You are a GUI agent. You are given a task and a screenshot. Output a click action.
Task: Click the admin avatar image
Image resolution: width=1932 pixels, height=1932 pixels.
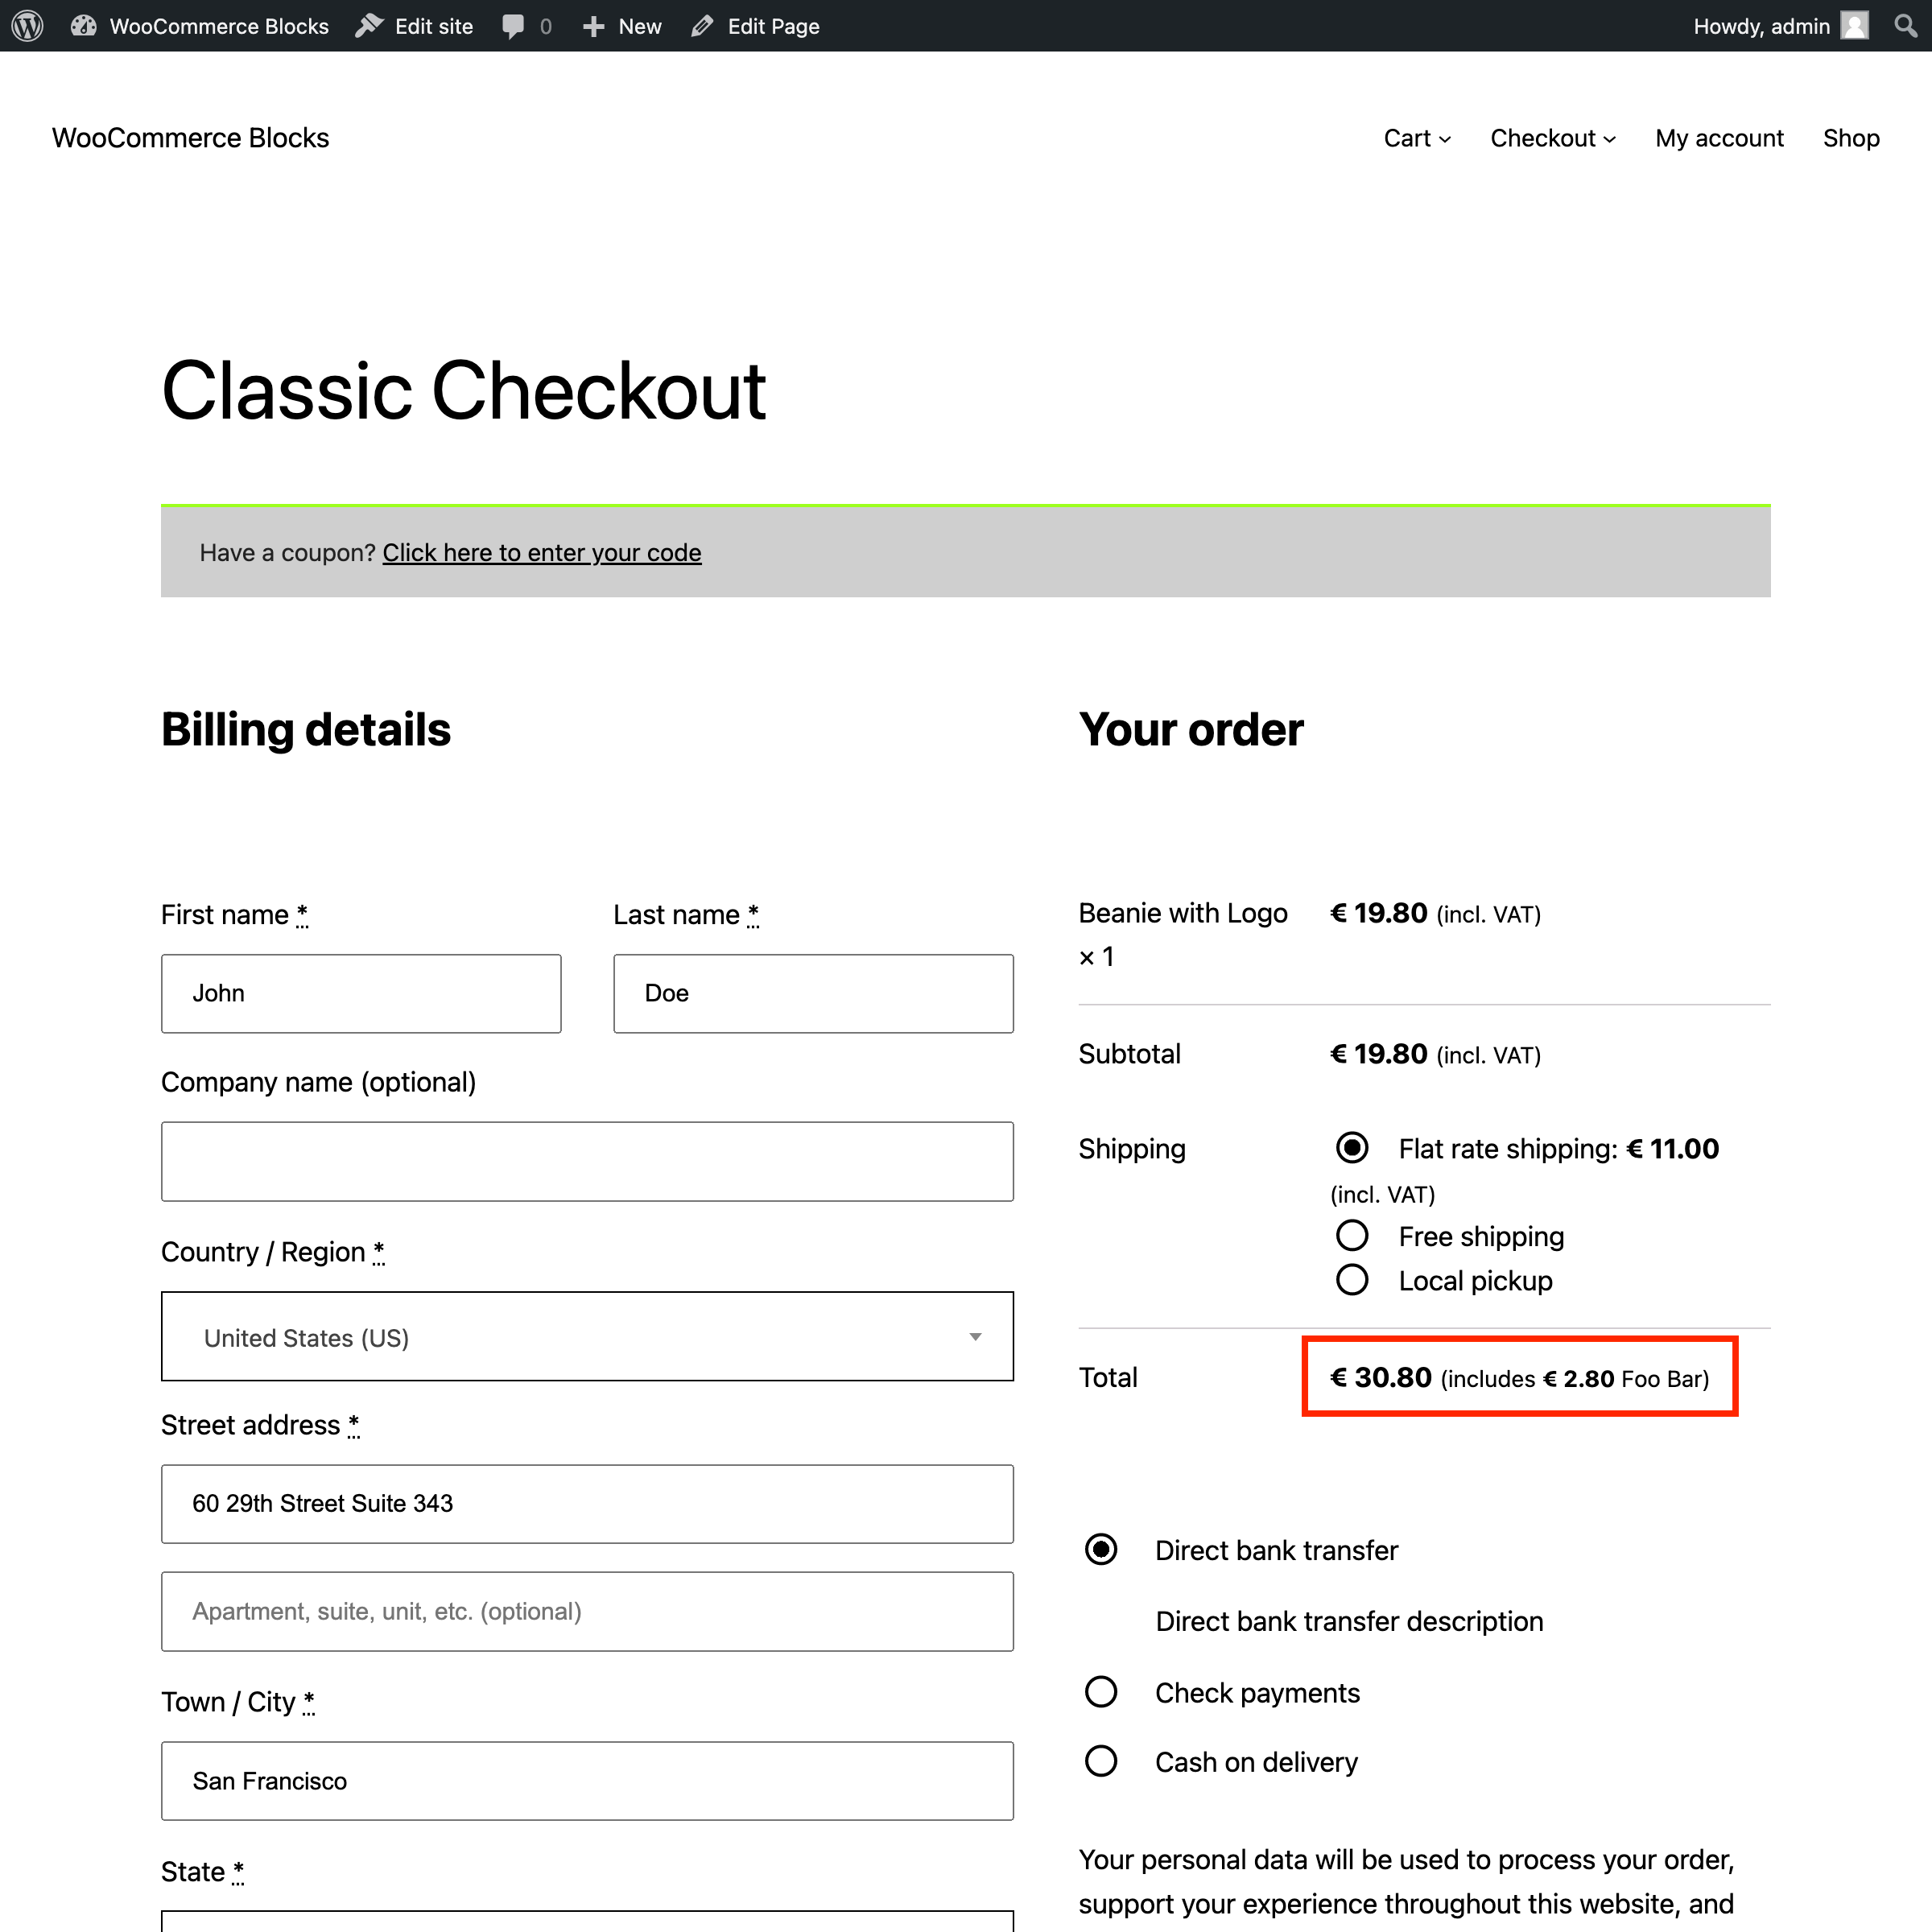tap(1855, 26)
